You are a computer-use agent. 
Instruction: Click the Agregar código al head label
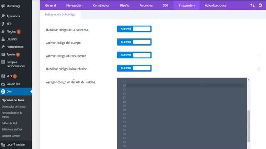coord(71,82)
